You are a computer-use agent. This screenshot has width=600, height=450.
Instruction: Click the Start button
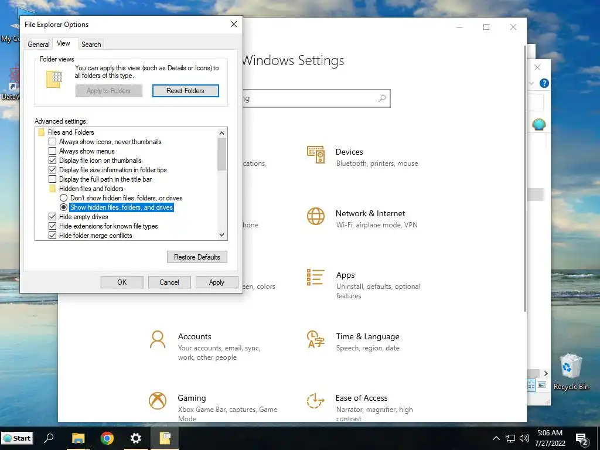pos(17,438)
